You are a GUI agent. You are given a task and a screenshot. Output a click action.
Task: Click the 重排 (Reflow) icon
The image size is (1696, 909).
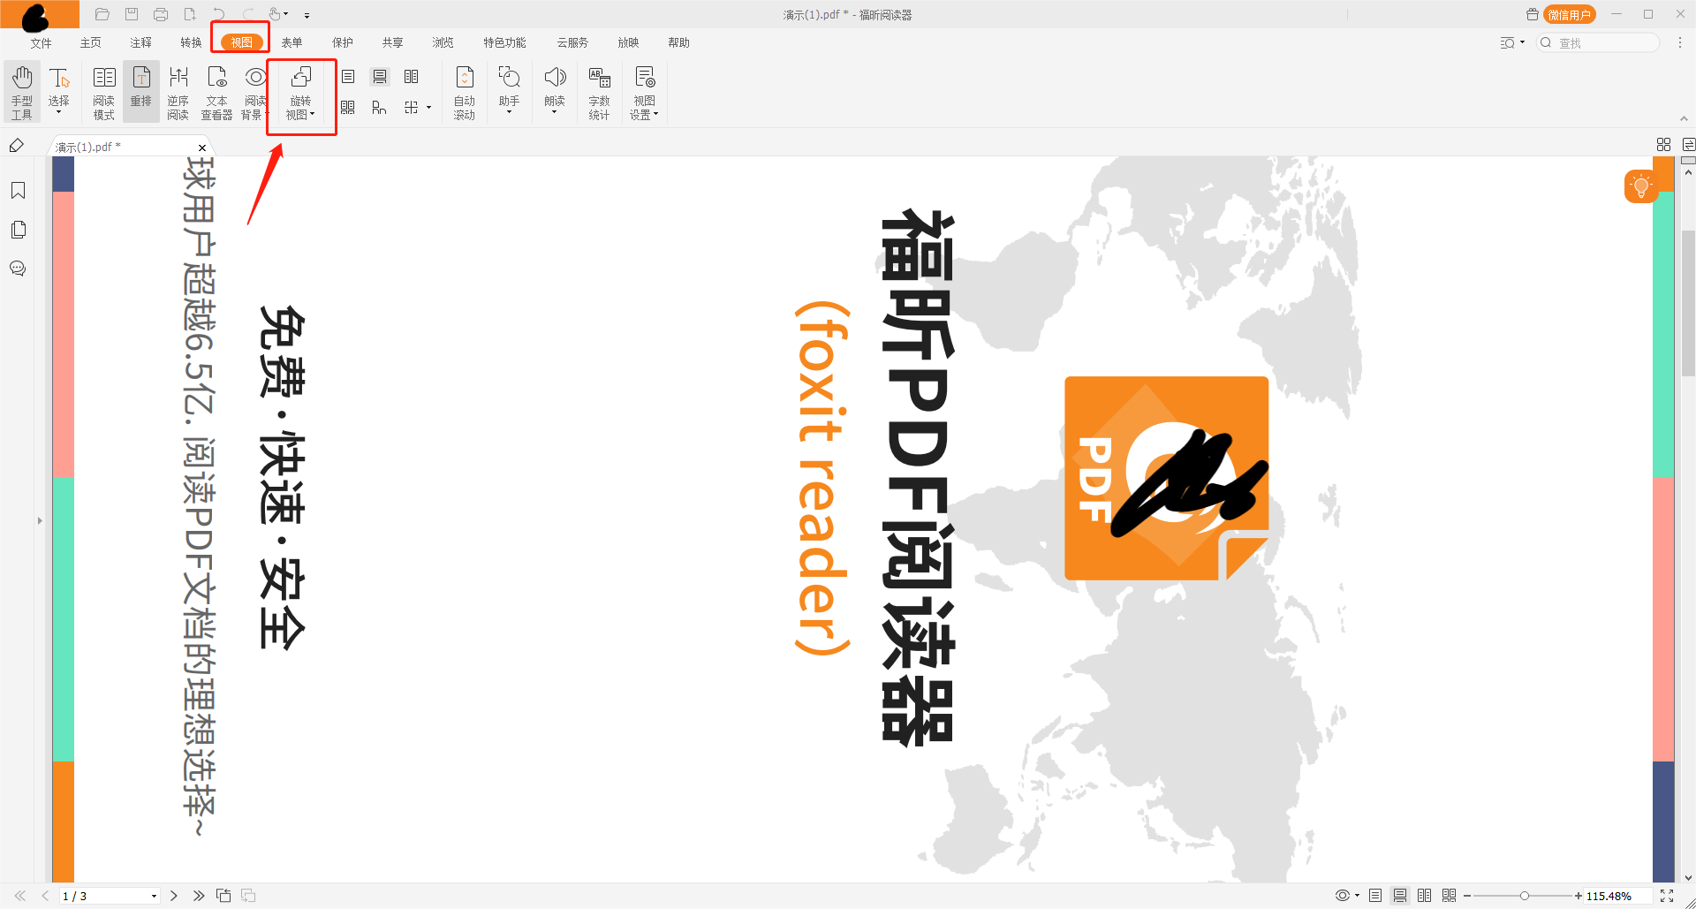pyautogui.click(x=140, y=88)
